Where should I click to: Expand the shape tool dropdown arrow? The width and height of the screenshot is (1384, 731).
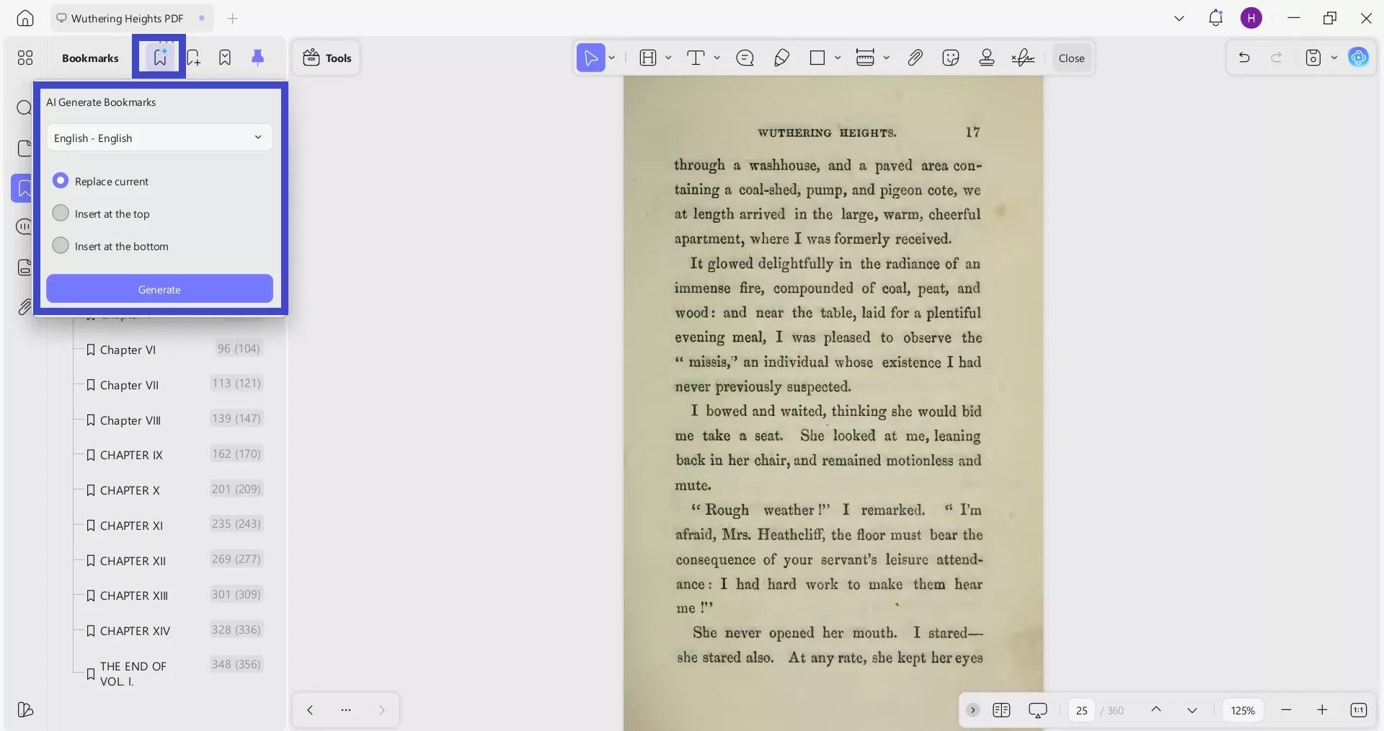(838, 58)
